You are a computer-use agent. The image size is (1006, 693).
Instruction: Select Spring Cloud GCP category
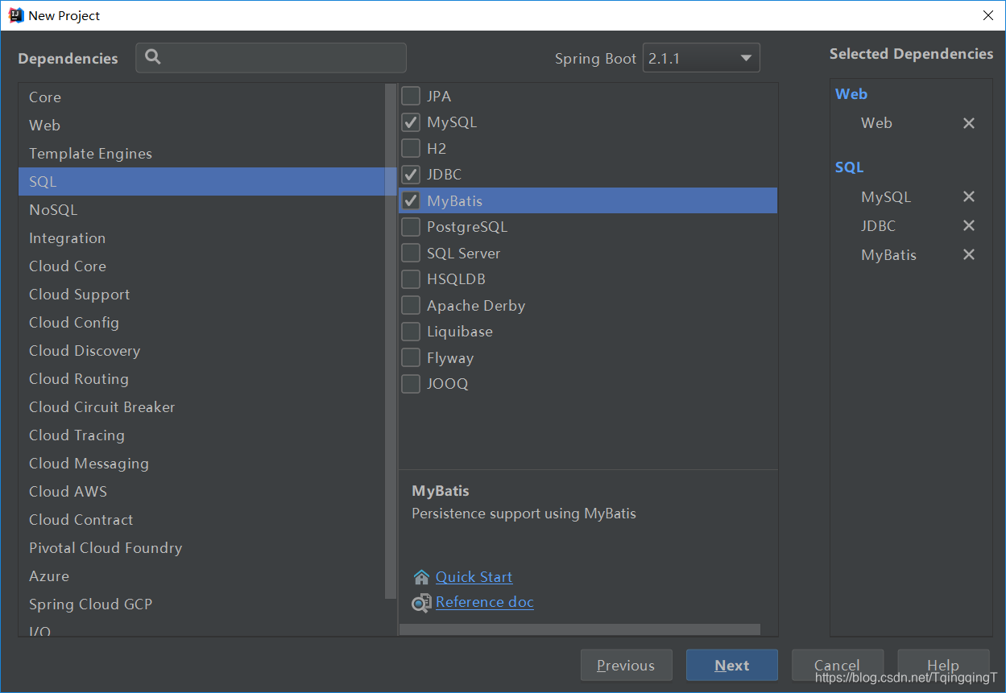(x=201, y=604)
